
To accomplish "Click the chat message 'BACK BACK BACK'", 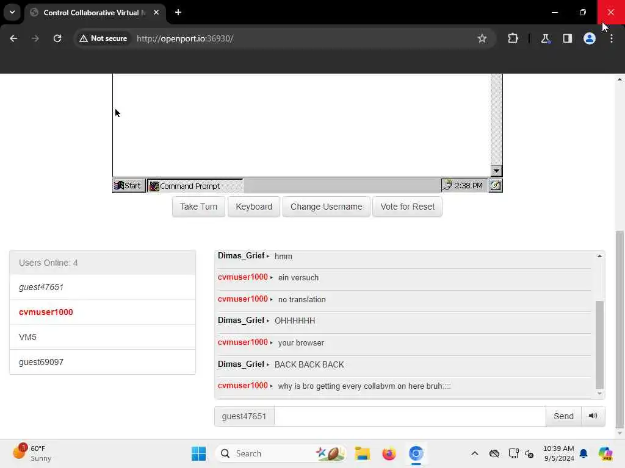I will (x=309, y=364).
